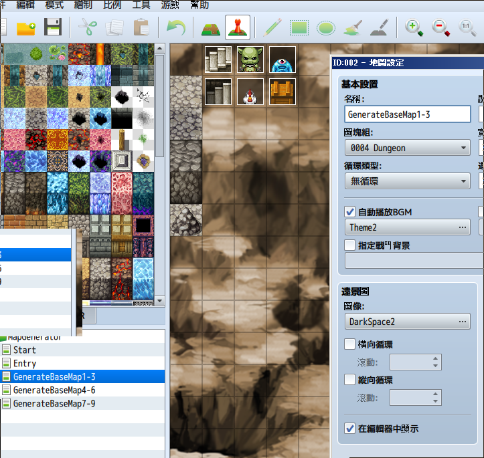Click the pile of rubble map tile
Viewport: 484px width, 458px height.
click(x=186, y=220)
